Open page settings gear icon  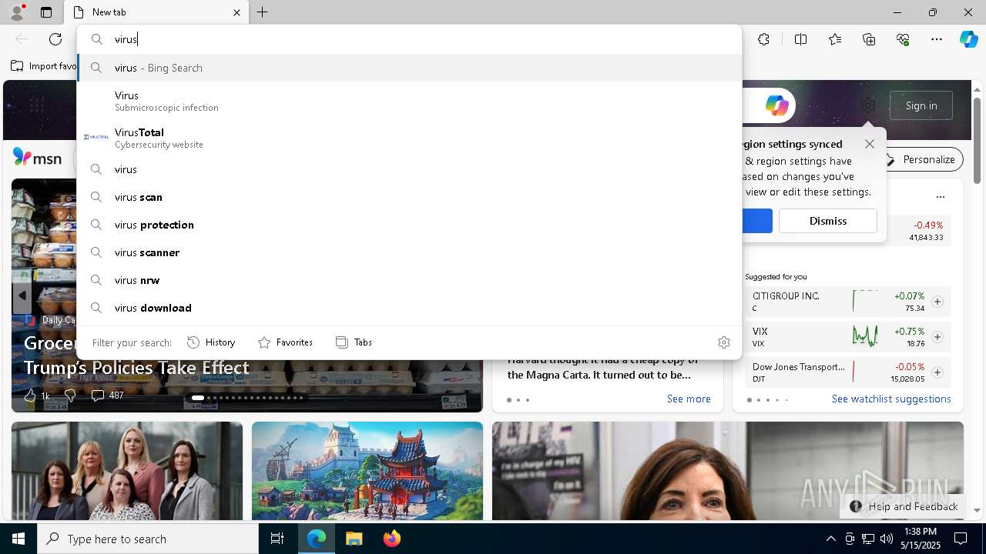(868, 105)
